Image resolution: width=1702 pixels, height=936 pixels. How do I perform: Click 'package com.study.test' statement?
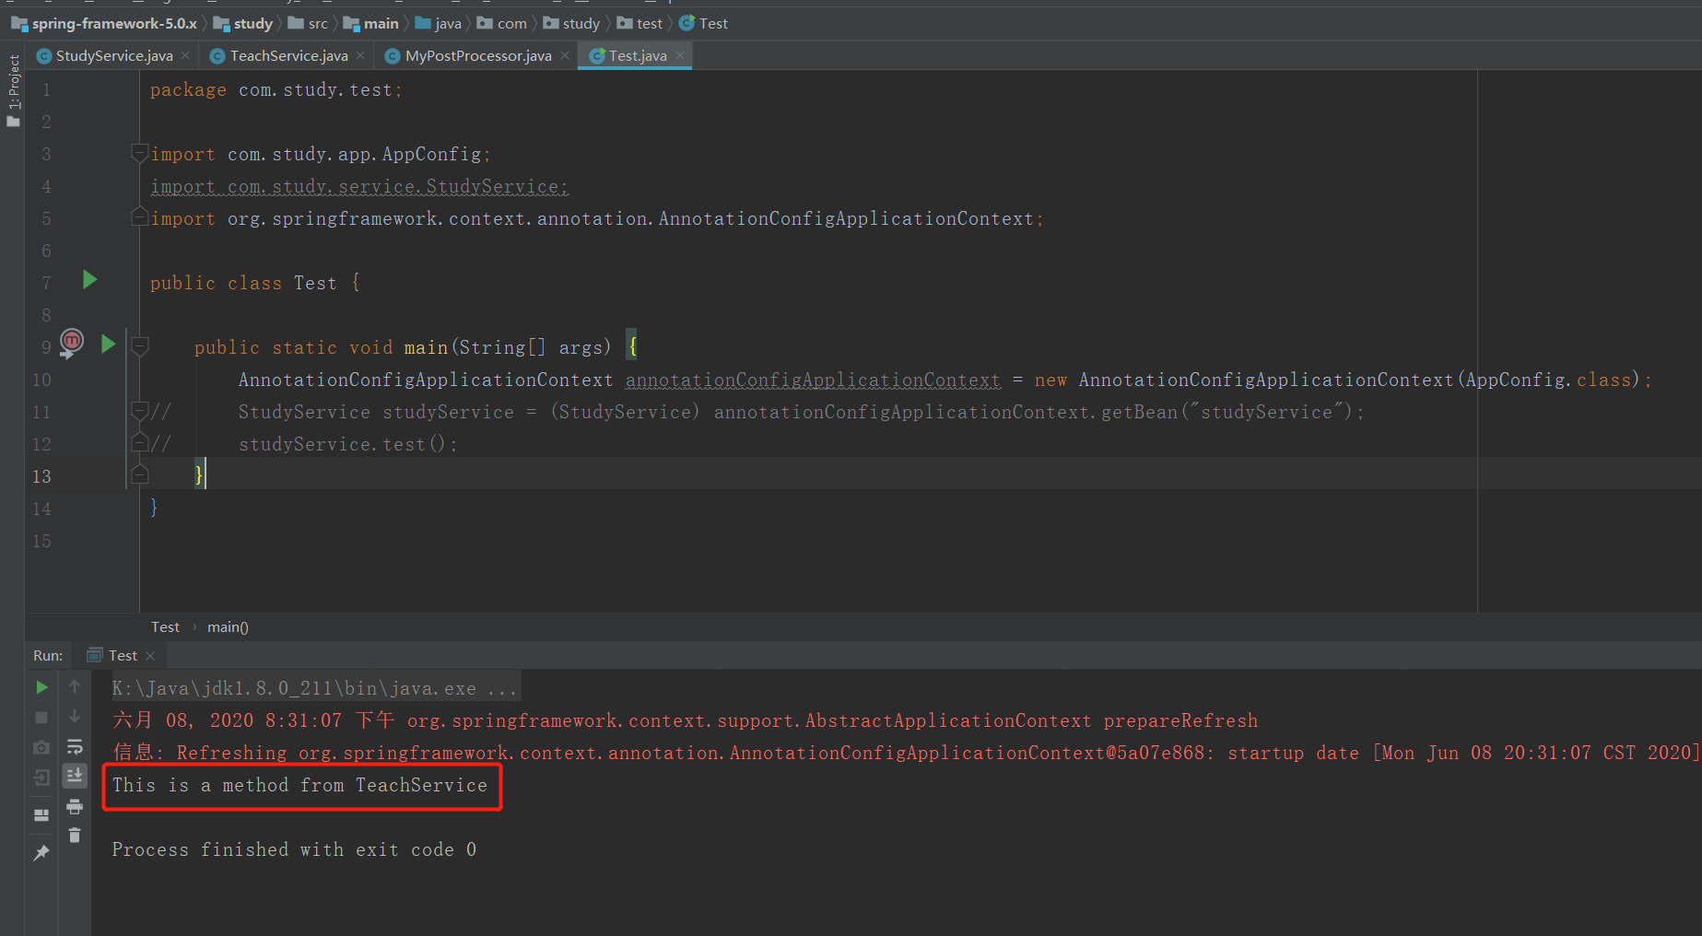tap(276, 89)
